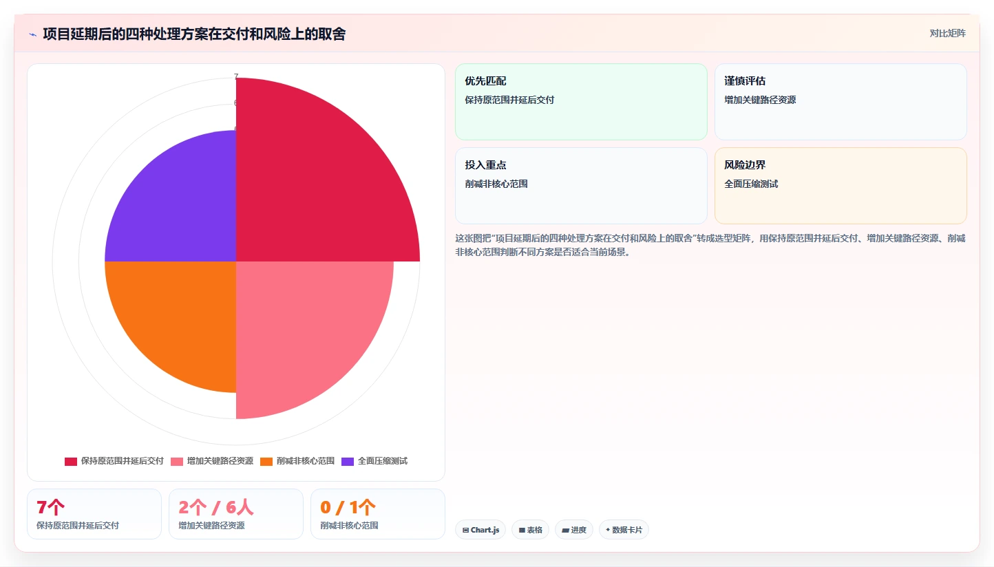Click the text 保持原范围并延后交付 in 优先匹配 card
The image size is (994, 567).
[x=509, y=100]
